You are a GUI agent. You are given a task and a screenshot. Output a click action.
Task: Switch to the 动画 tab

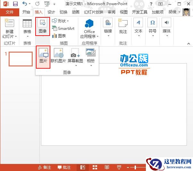(76, 12)
